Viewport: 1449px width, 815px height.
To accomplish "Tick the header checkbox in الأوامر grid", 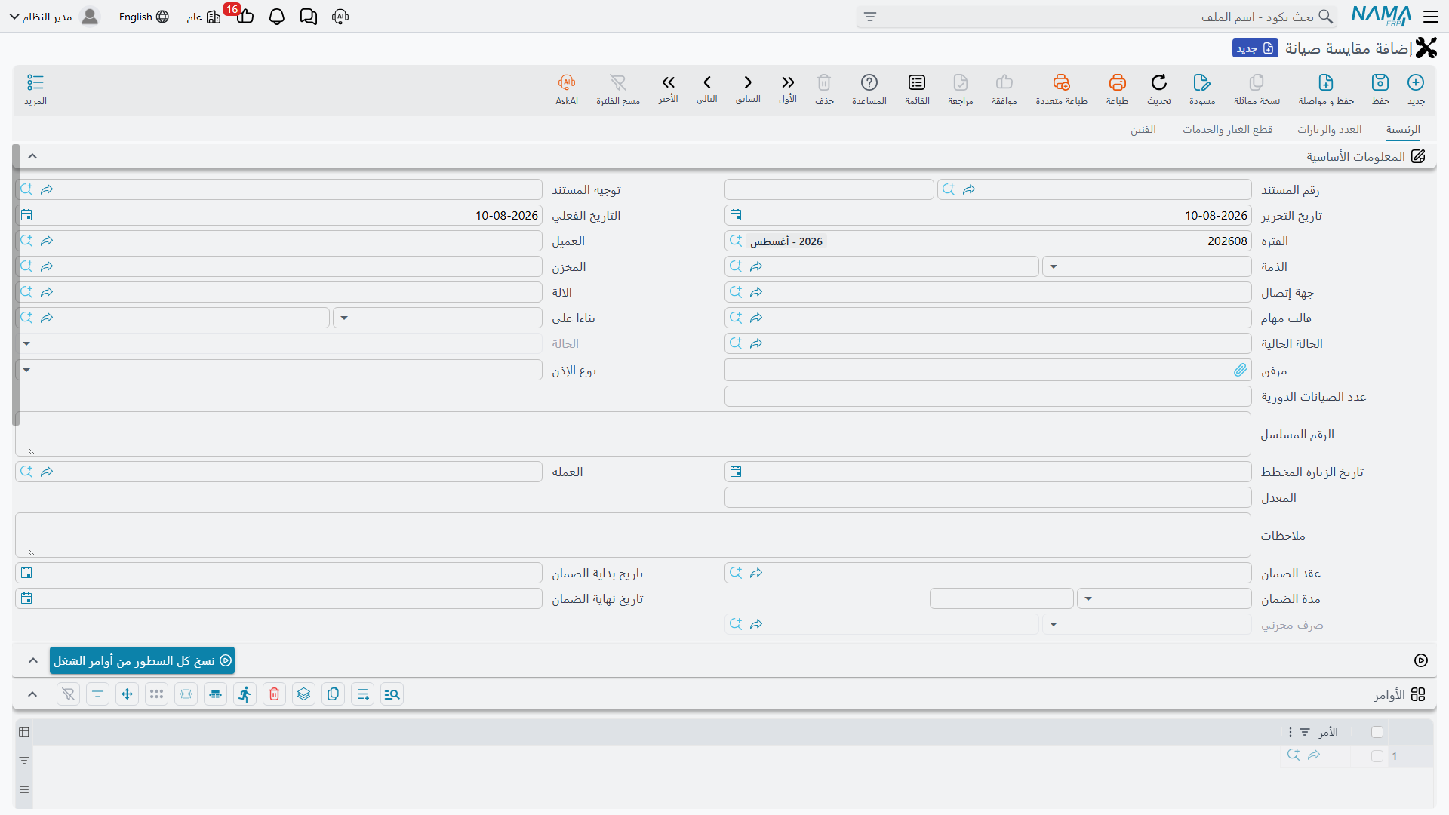I will pyautogui.click(x=1377, y=732).
